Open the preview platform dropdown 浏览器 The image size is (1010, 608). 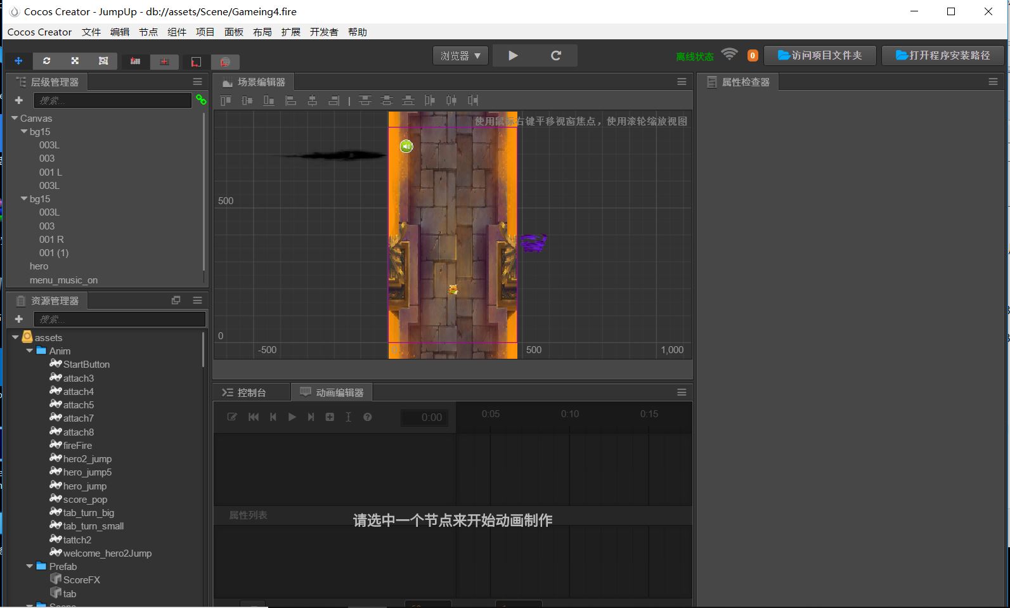click(x=460, y=56)
